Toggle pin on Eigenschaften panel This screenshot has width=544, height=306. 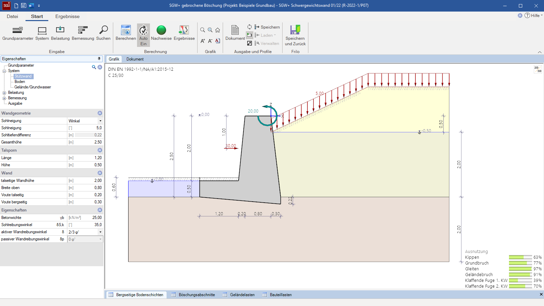[x=99, y=59]
